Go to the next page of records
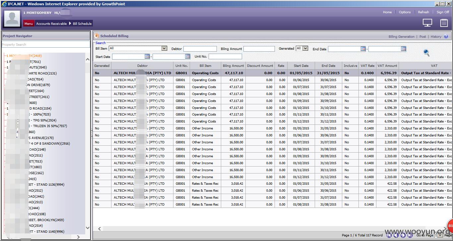 pyautogui.click(x=403, y=235)
